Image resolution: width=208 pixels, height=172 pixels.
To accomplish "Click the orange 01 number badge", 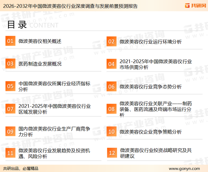I will click(x=10, y=41).
